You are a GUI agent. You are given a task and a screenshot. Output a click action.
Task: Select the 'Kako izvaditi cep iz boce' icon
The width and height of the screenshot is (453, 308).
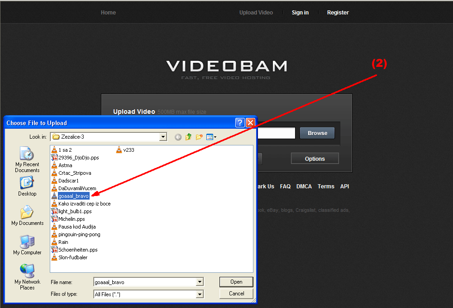point(54,204)
